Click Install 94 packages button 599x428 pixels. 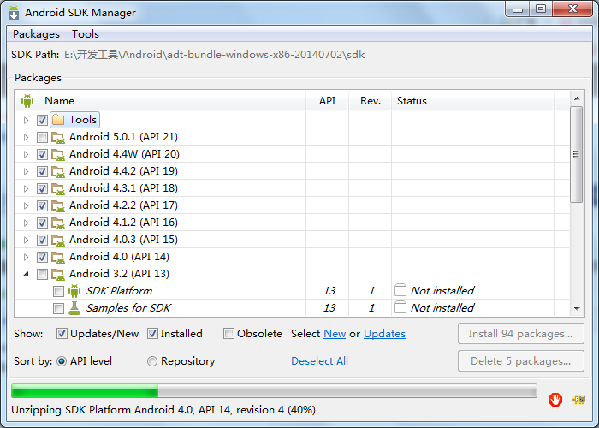[520, 334]
